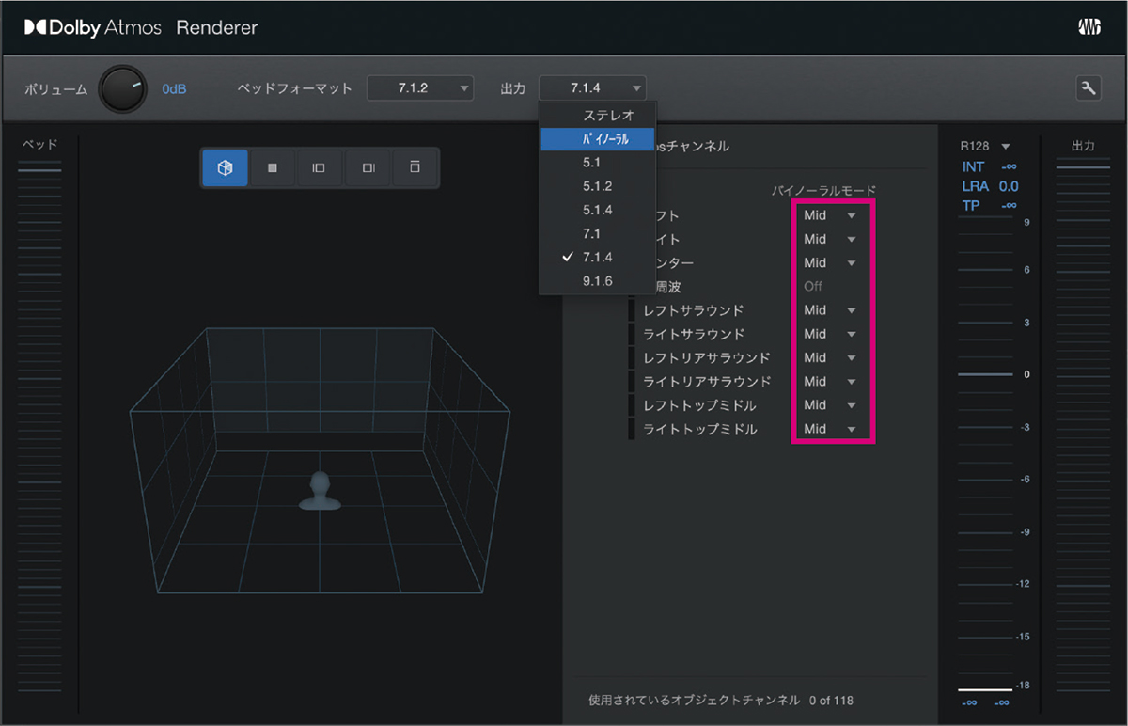Click the PreSonus logo icon

click(x=1089, y=27)
